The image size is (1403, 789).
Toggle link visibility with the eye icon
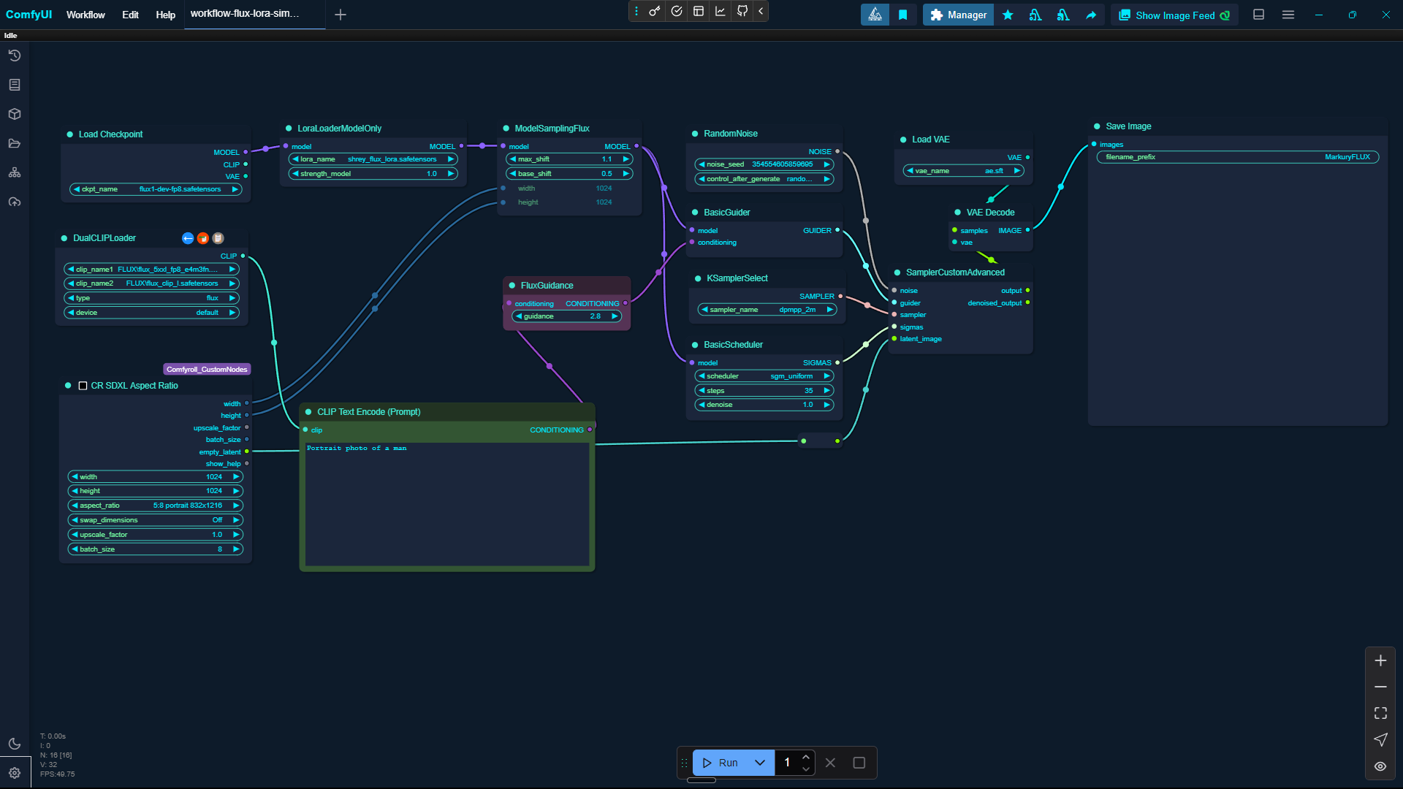pos(1380,766)
